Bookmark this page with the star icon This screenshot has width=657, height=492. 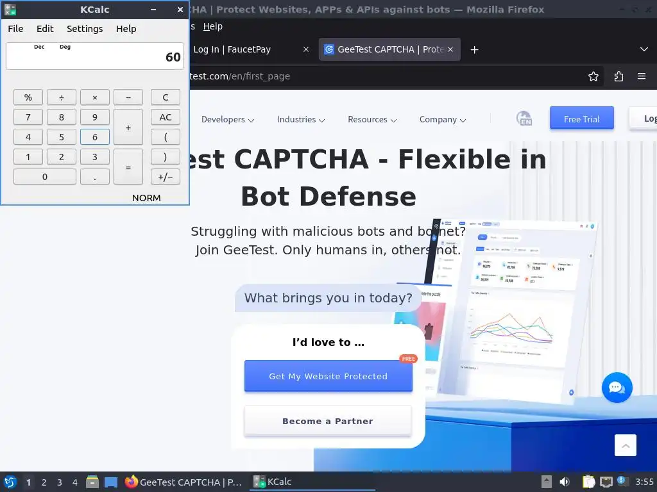click(x=593, y=76)
